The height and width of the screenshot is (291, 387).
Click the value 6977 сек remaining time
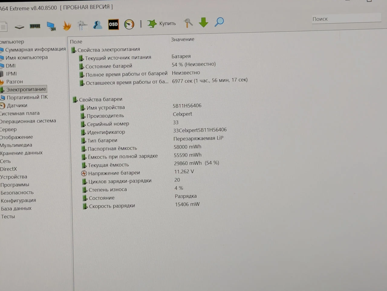[x=210, y=80]
